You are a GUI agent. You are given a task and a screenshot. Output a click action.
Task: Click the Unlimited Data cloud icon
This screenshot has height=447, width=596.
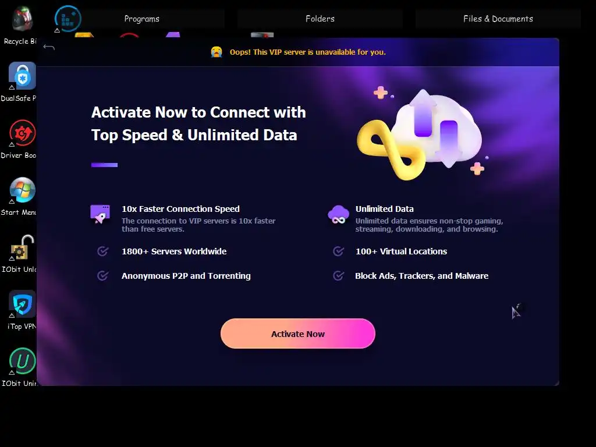click(338, 214)
